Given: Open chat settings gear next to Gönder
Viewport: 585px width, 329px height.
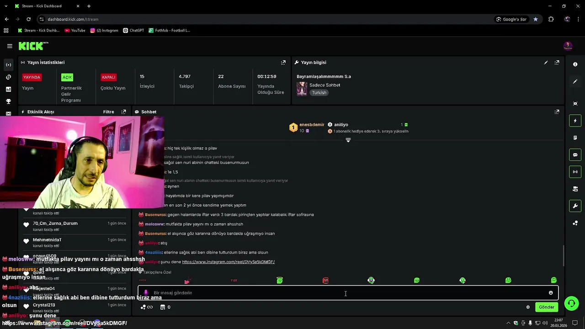Looking at the screenshot, I should pos(528,307).
